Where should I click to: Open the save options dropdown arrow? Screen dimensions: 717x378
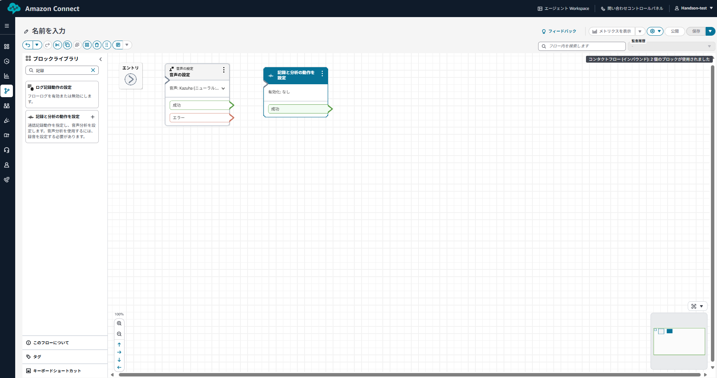[x=710, y=31]
